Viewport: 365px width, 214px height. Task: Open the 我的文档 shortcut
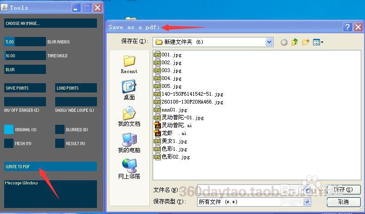tap(129, 116)
